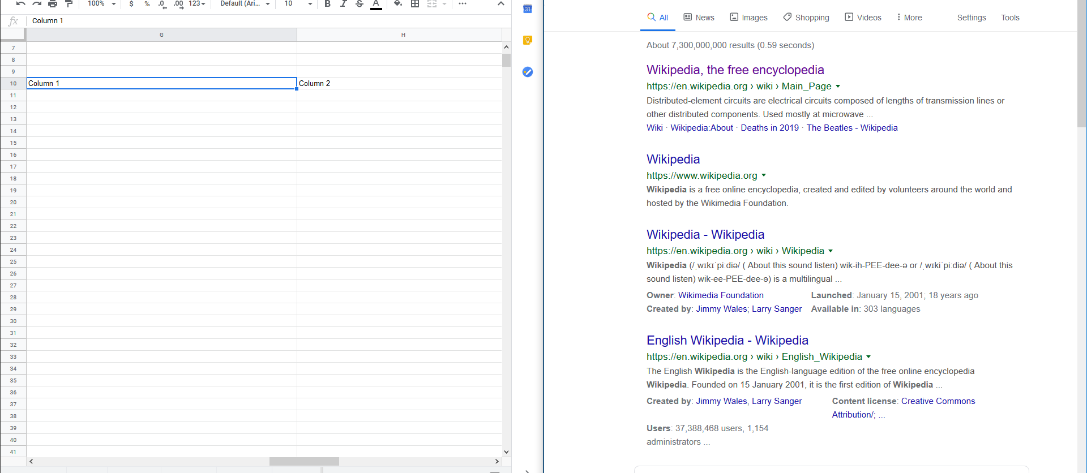Switch to the News search tab

[x=699, y=18]
